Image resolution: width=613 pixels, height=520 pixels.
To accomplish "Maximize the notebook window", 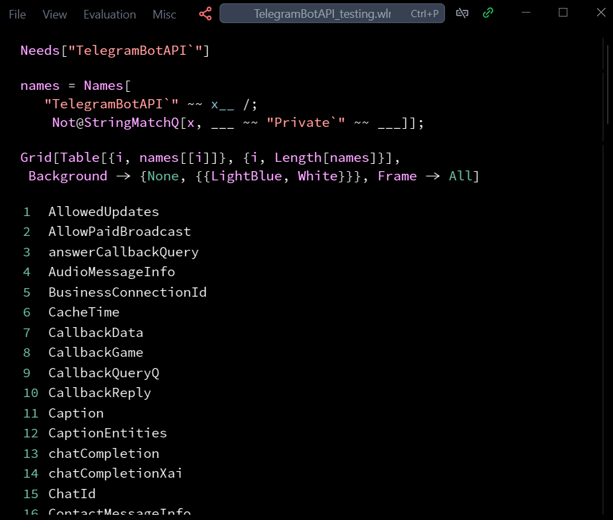I will coord(563,13).
